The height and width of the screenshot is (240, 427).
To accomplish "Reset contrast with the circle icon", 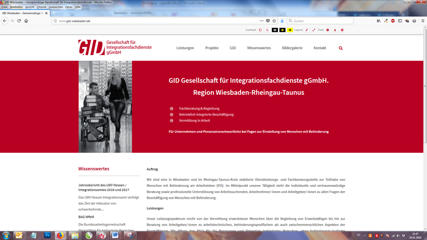I will point(260,30).
